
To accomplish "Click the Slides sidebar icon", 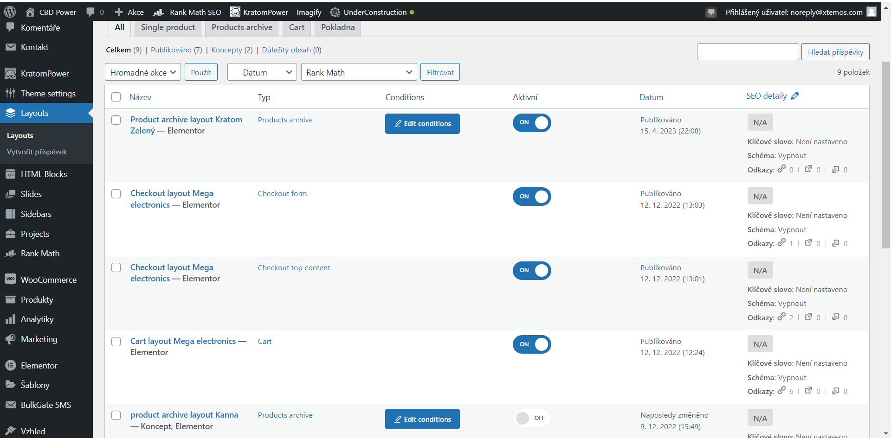I will (x=10, y=194).
